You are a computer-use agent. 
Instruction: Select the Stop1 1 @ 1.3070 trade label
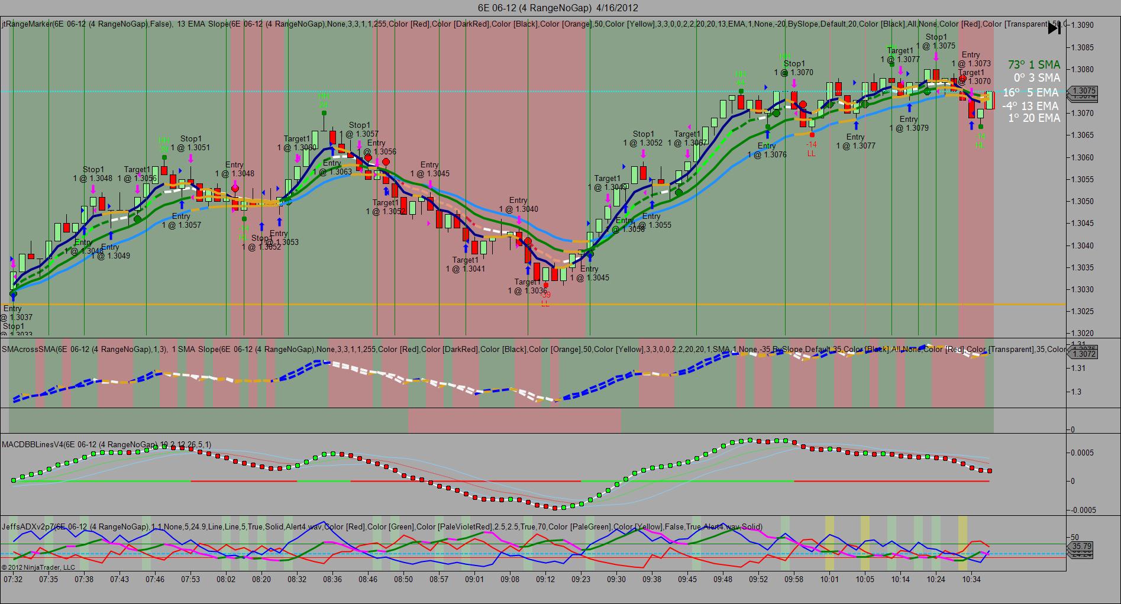click(794, 68)
